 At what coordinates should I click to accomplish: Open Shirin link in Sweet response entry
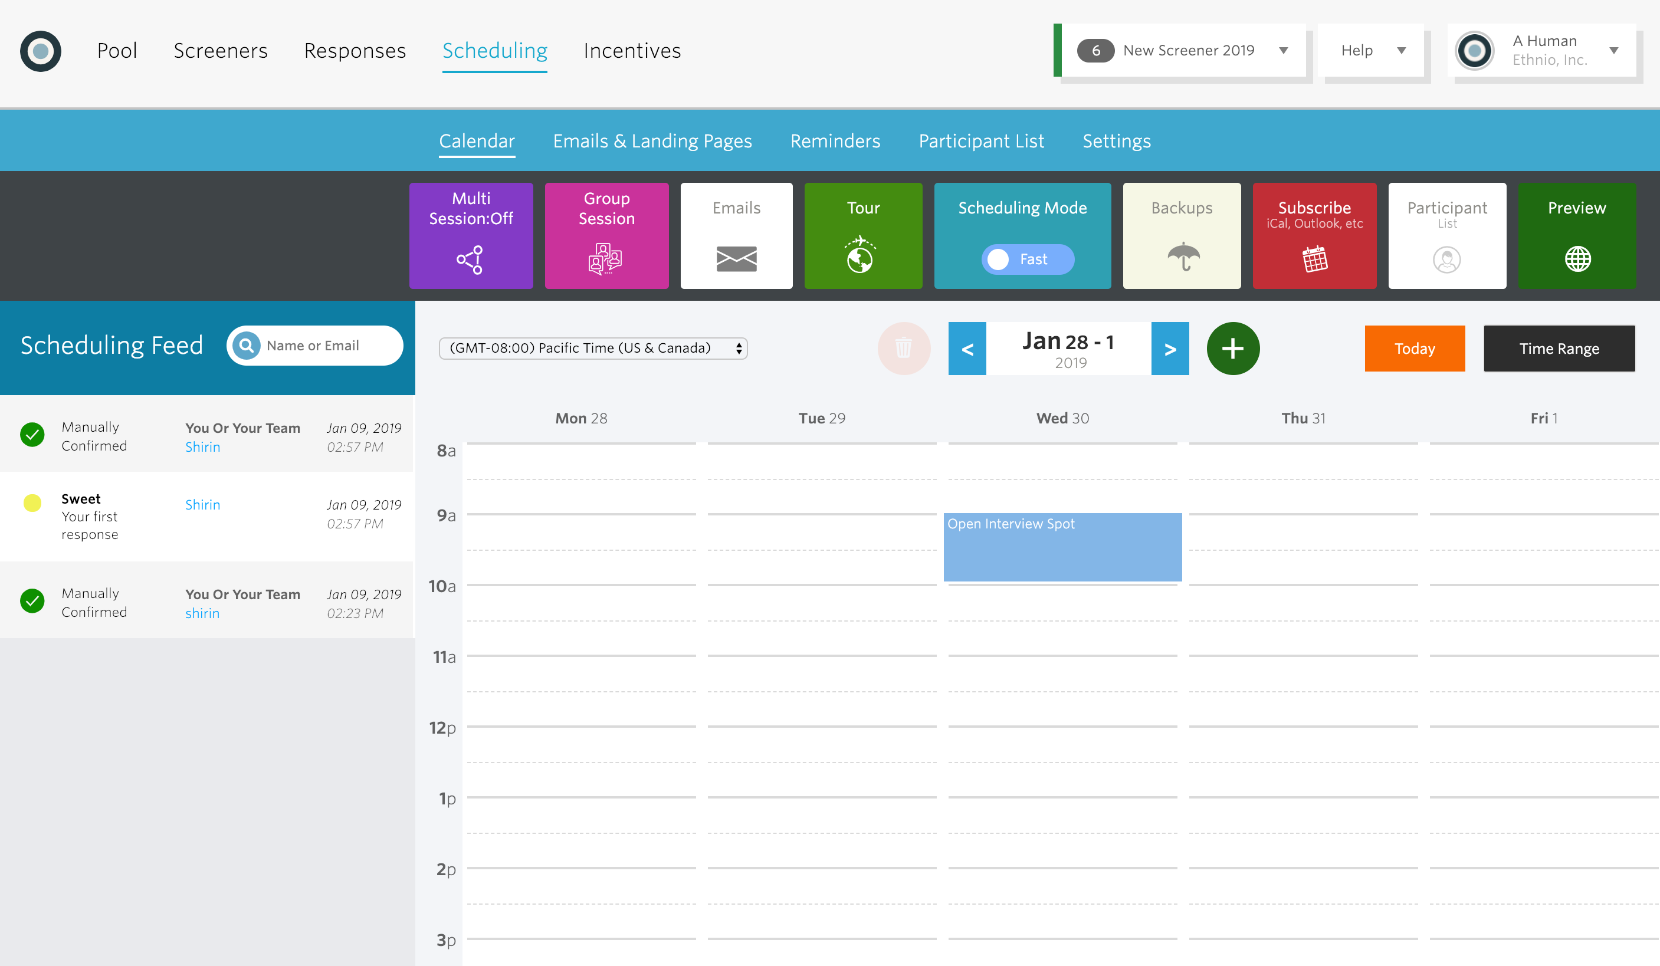click(x=203, y=505)
